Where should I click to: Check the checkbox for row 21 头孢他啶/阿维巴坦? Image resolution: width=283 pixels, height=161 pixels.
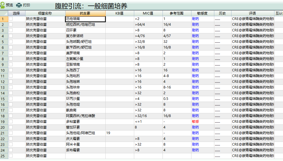point(11,133)
